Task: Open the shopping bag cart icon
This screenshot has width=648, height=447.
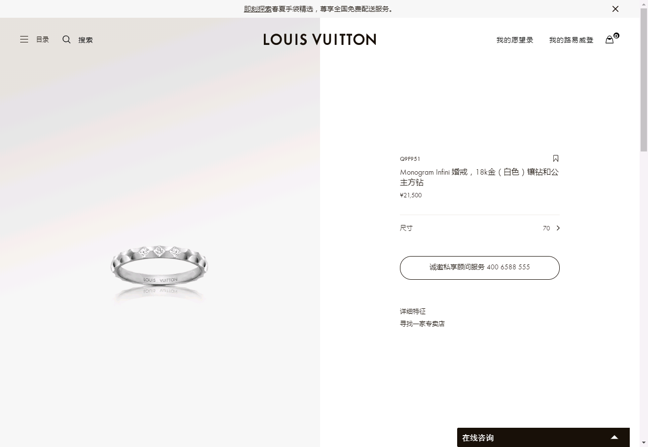Action: pyautogui.click(x=610, y=39)
